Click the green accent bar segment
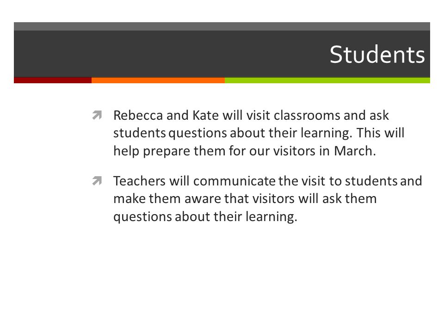The image size is (444, 333). coord(327,80)
